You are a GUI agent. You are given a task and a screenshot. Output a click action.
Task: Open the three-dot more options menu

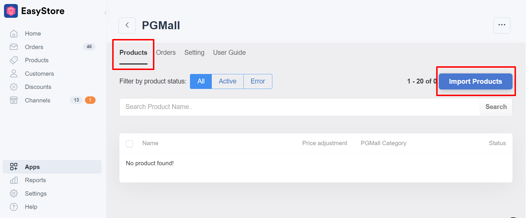tap(502, 25)
